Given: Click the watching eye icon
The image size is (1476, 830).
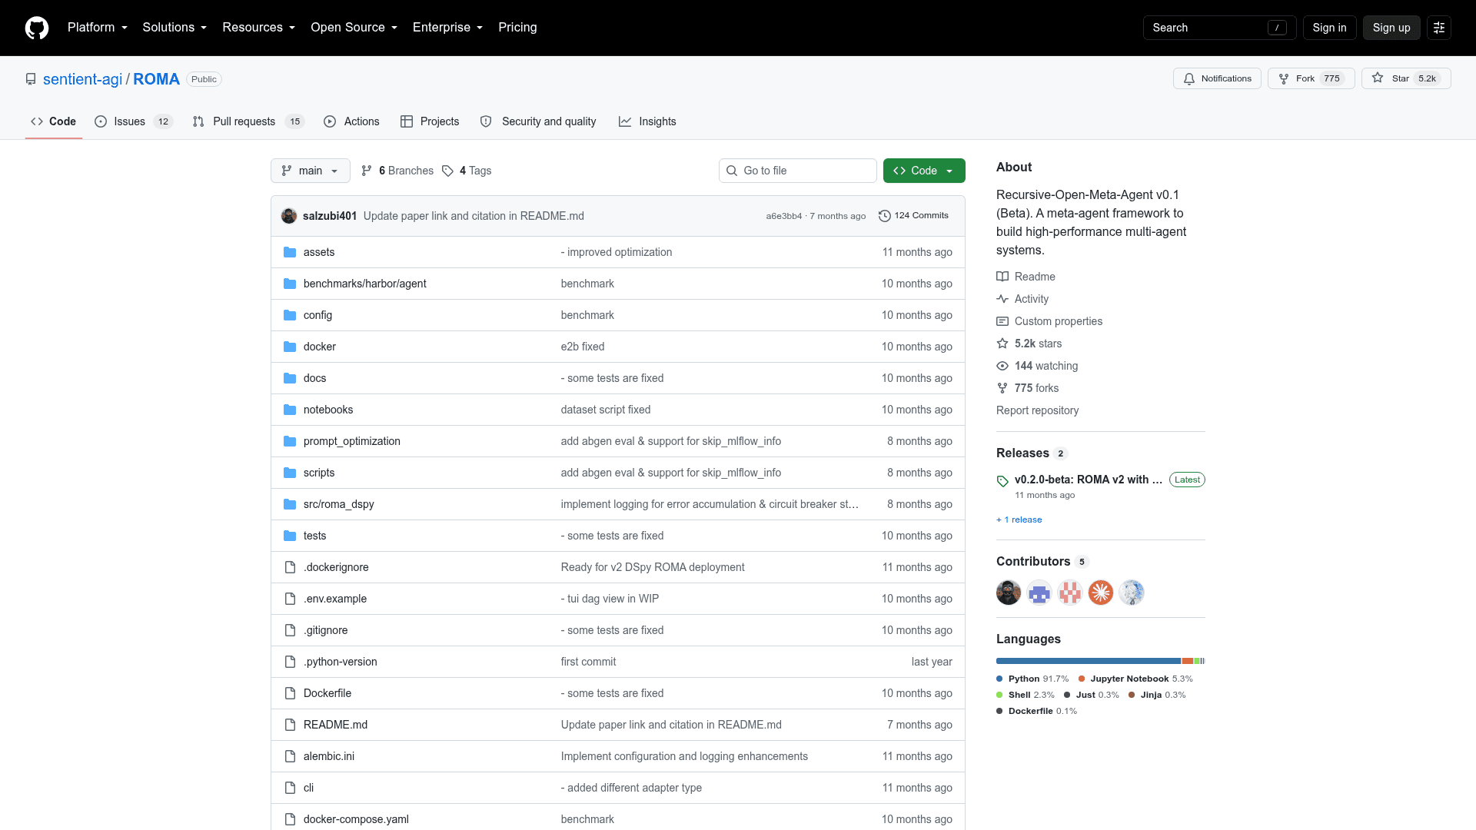Looking at the screenshot, I should point(1002,366).
